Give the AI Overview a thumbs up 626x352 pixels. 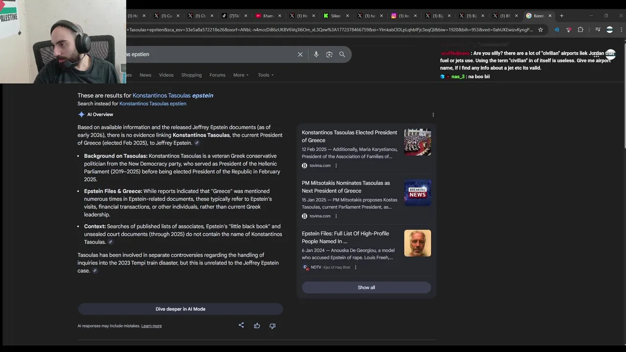pos(257,326)
